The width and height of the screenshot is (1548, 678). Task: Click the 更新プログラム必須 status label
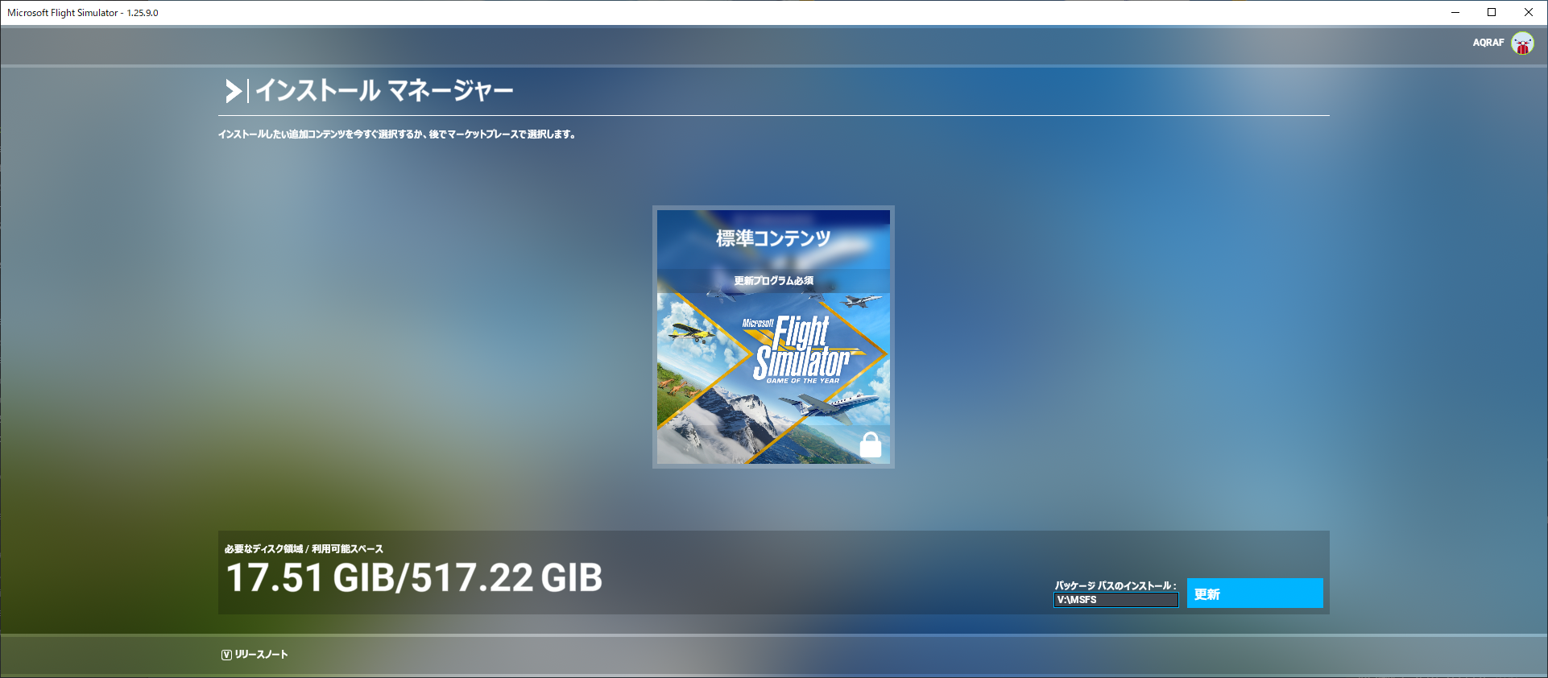773,281
